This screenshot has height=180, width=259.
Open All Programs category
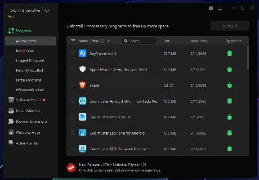coord(31,41)
